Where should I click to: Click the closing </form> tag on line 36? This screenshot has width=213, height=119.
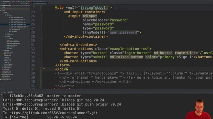pos(63,65)
